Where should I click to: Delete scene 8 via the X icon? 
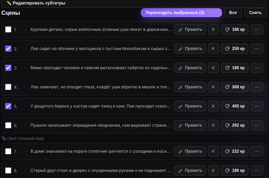pos(213,171)
